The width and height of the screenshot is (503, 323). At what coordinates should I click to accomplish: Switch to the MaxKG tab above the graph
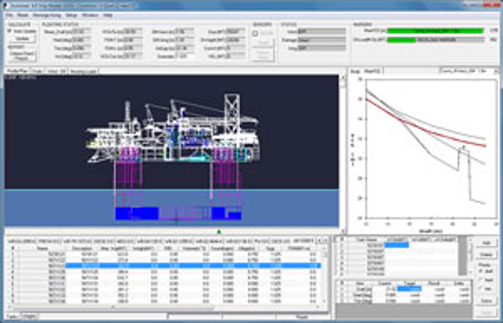[371, 72]
